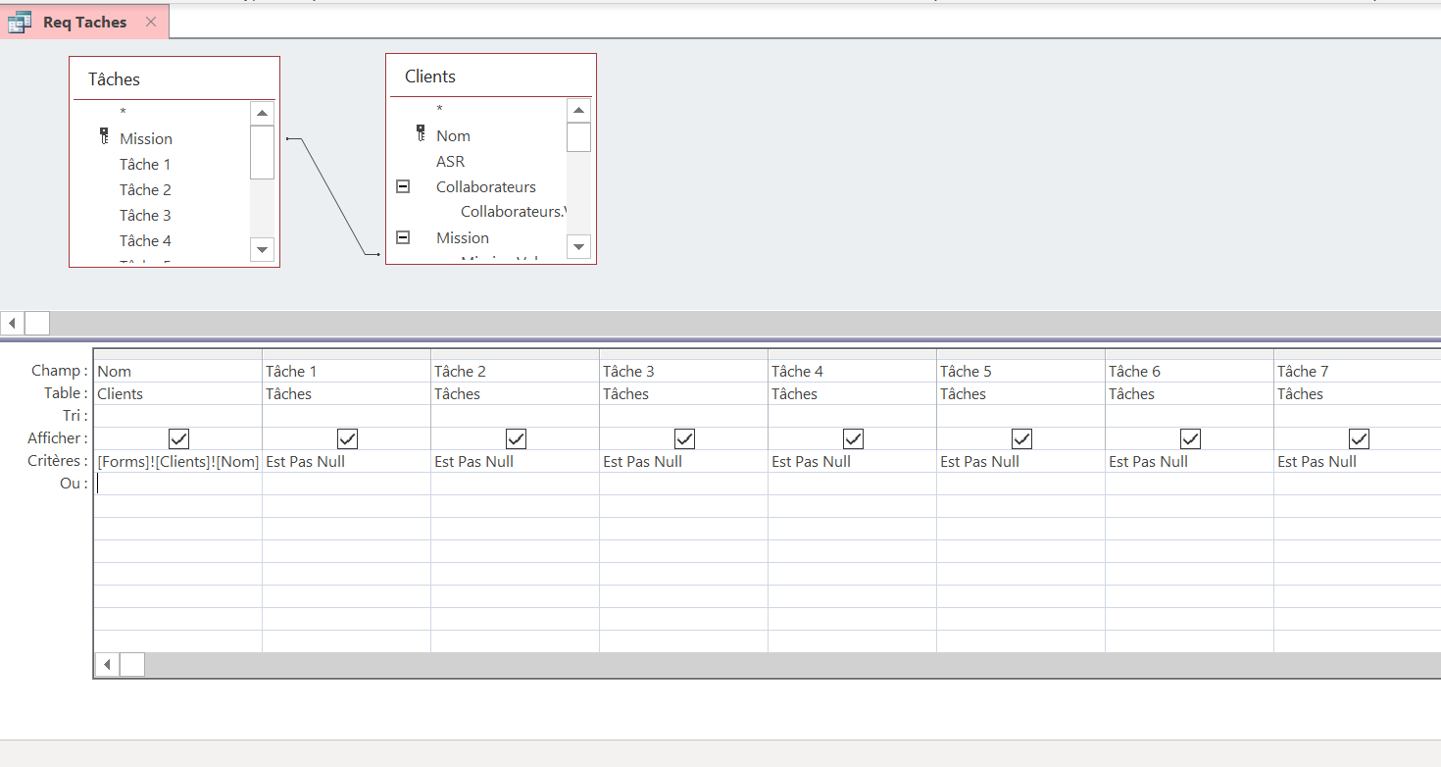Click the column selector above Nom column

point(177,354)
